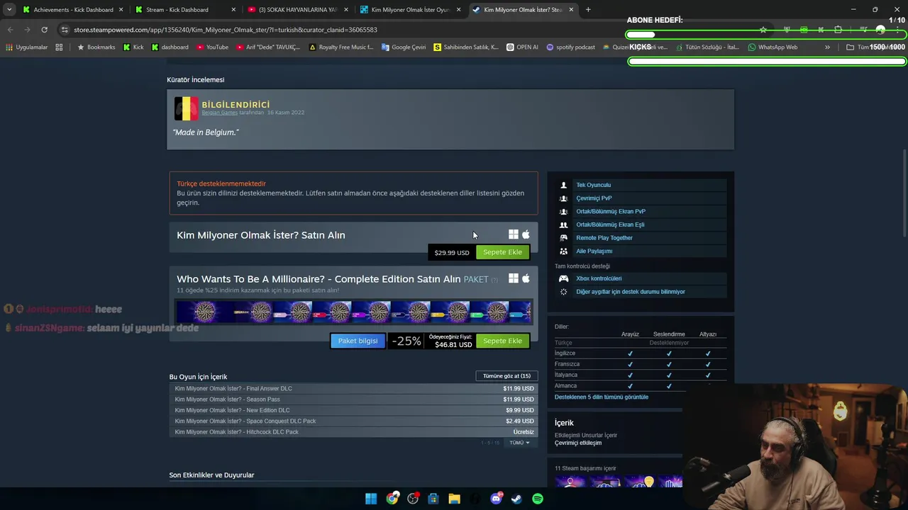Click the Windows platform icon beside Kim Milyoner Olmak İster? Satın Alın
Image resolution: width=908 pixels, height=510 pixels.
[x=513, y=234]
